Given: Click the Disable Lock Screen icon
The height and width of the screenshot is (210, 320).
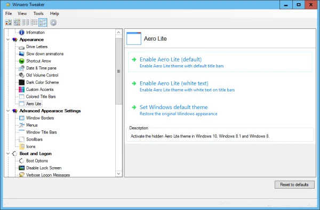Looking at the screenshot, I should (21, 168).
